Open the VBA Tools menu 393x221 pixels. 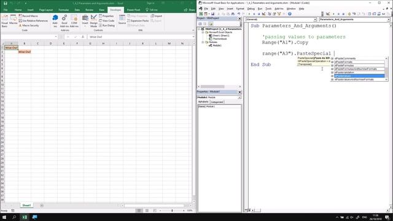[268, 9]
